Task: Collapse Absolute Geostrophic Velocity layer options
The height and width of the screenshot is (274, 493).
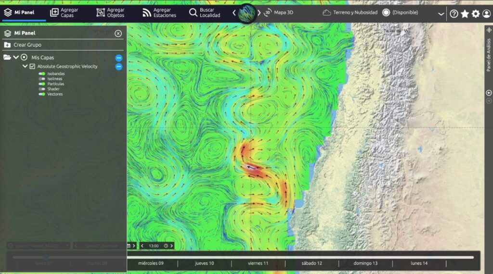Action: [25, 66]
